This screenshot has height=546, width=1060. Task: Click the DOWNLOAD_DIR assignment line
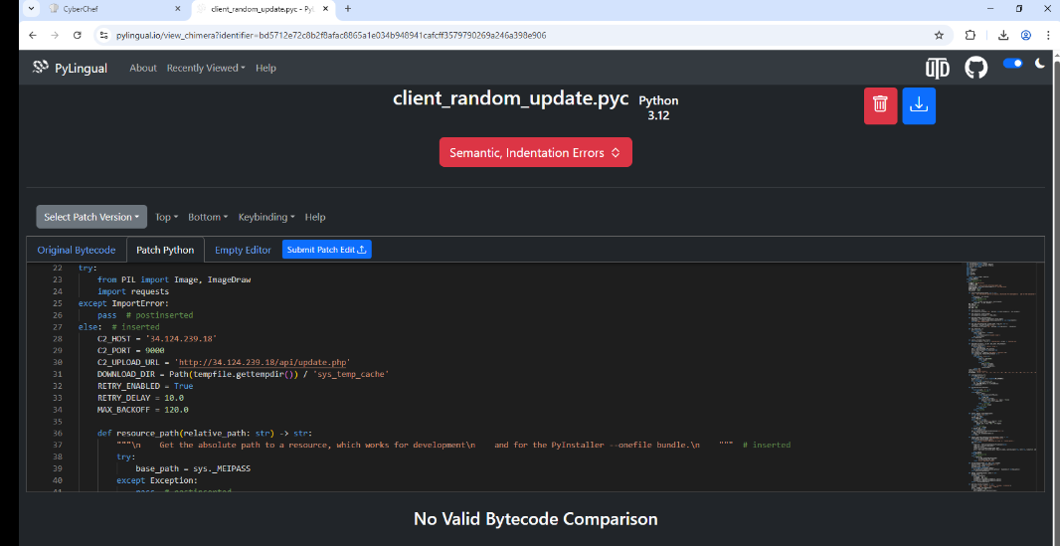(x=244, y=374)
